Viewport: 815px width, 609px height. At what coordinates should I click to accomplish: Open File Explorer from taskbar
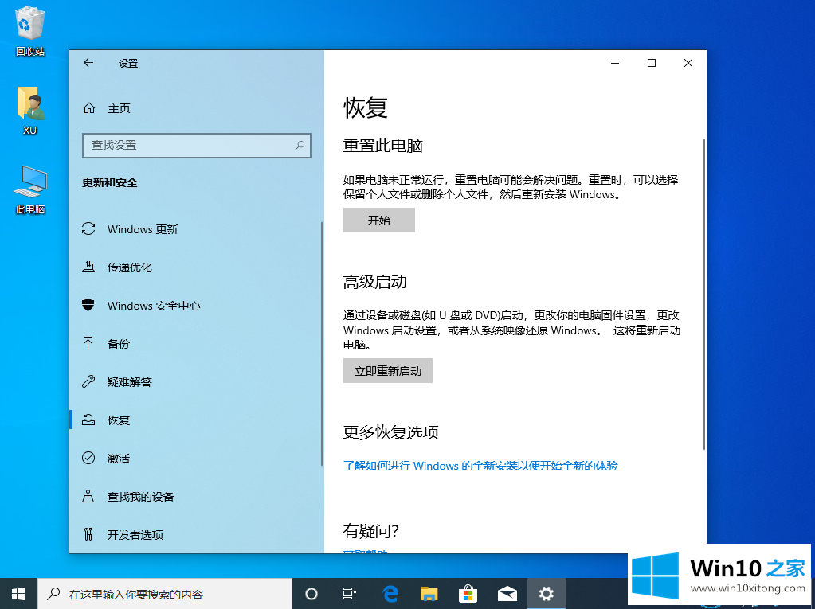[429, 593]
